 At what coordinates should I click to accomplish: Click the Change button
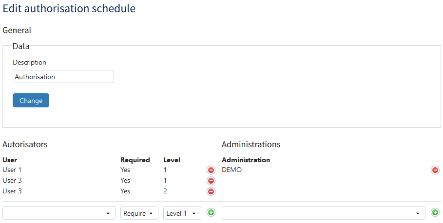click(31, 101)
